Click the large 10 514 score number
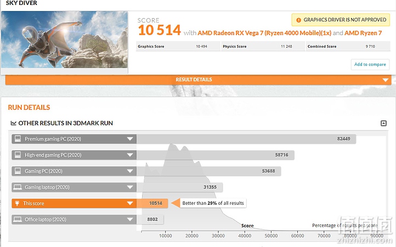The image size is (396, 247). click(160, 30)
